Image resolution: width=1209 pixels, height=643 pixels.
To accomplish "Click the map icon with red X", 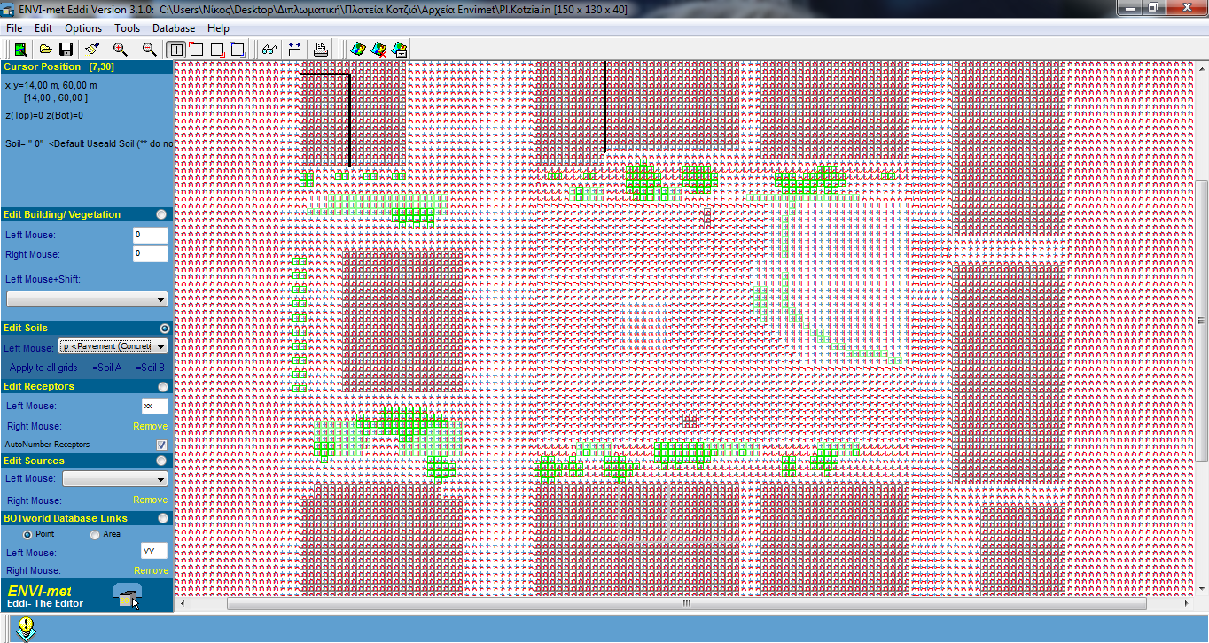I will pyautogui.click(x=378, y=50).
